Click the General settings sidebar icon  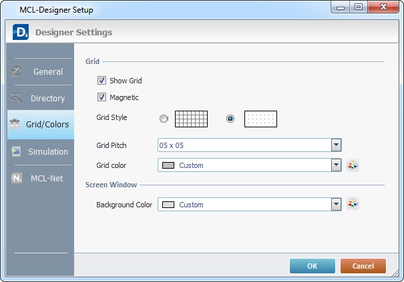click(17, 71)
